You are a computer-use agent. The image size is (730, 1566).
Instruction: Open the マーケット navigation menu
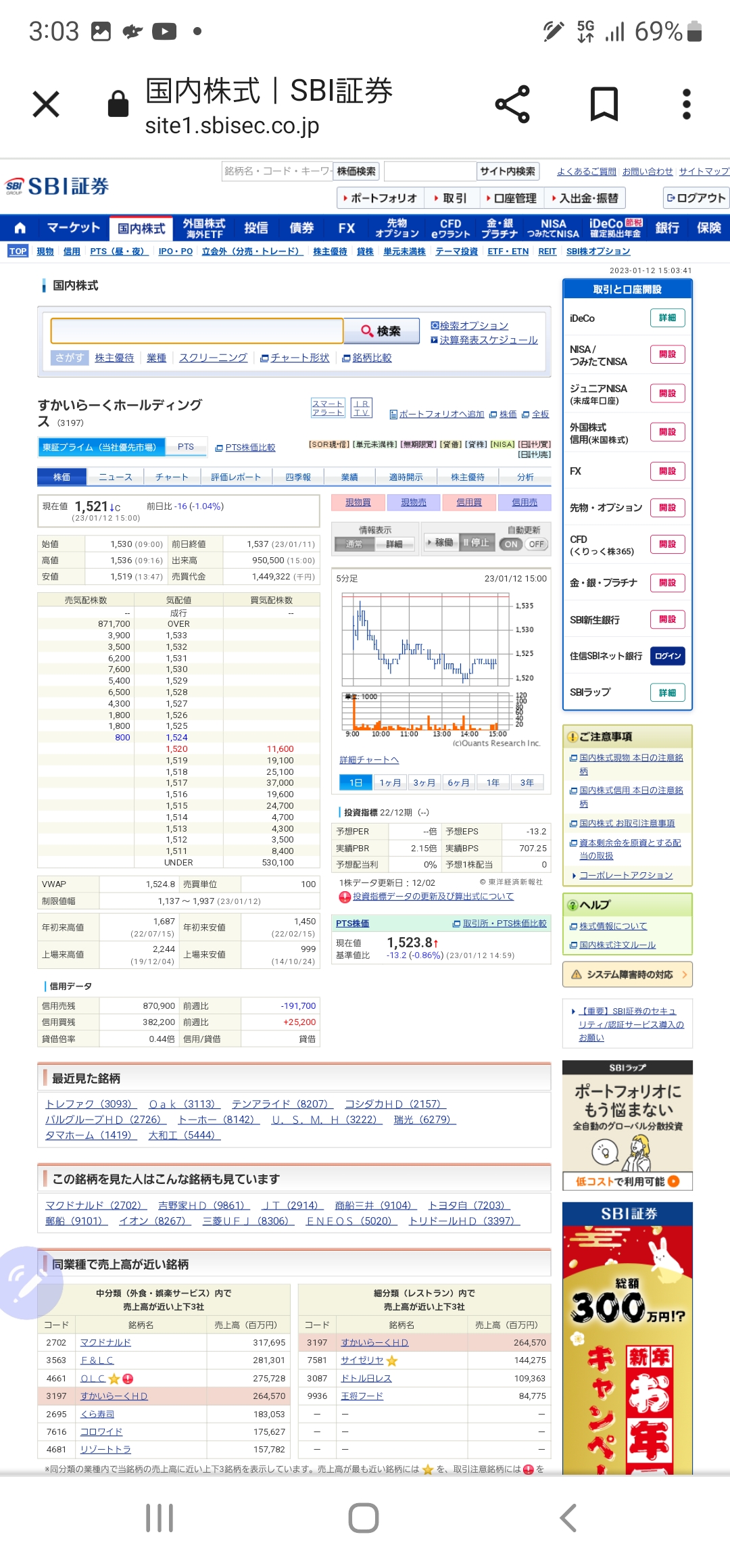(74, 228)
